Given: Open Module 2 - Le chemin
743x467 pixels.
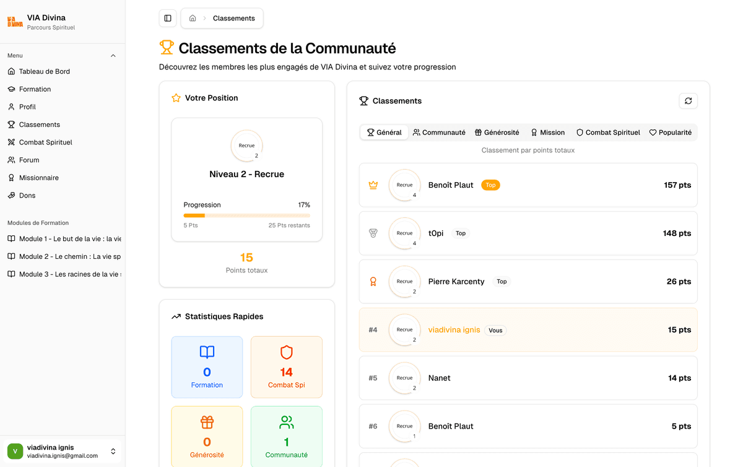Looking at the screenshot, I should [x=62, y=256].
